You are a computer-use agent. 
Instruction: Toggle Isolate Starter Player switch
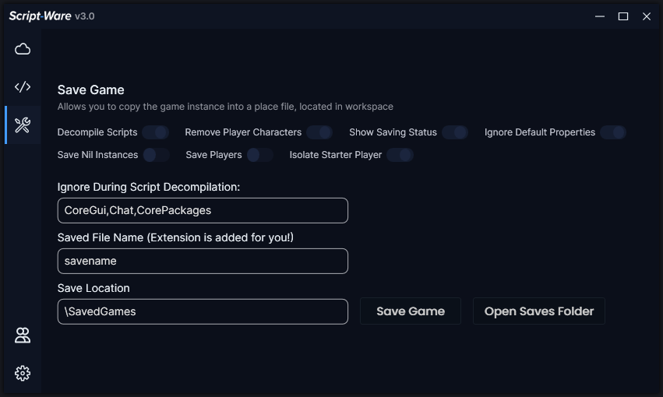tap(400, 155)
